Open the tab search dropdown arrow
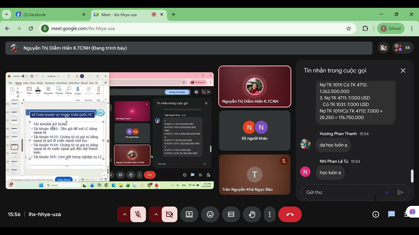The width and height of the screenshot is (419, 235). (x=7, y=14)
